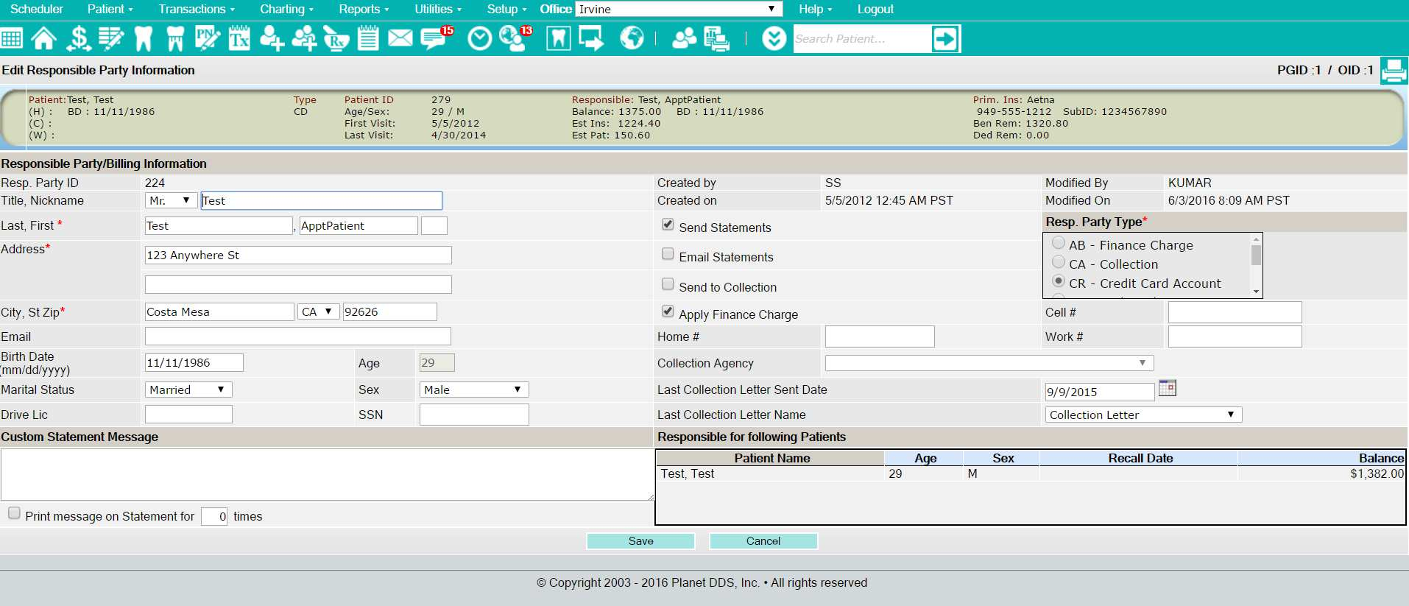Click the Nickname field containing Test
This screenshot has height=606, width=1409.
[322, 200]
